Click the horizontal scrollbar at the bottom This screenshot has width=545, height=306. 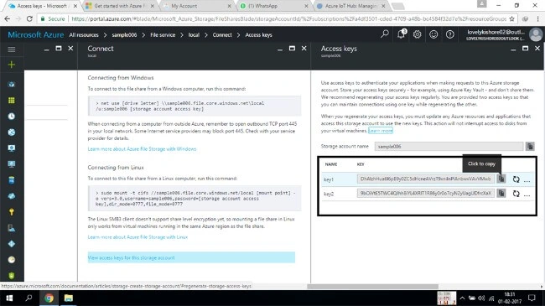tap(372, 287)
